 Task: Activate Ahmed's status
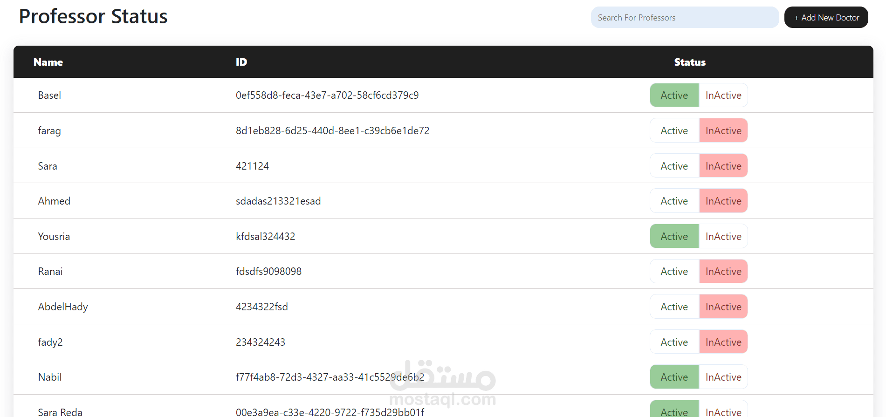coord(674,201)
